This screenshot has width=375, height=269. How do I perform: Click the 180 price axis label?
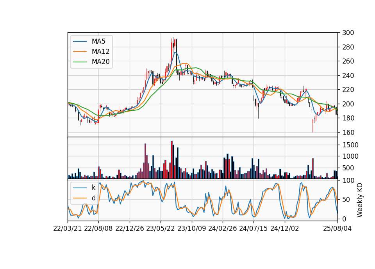(x=348, y=118)
